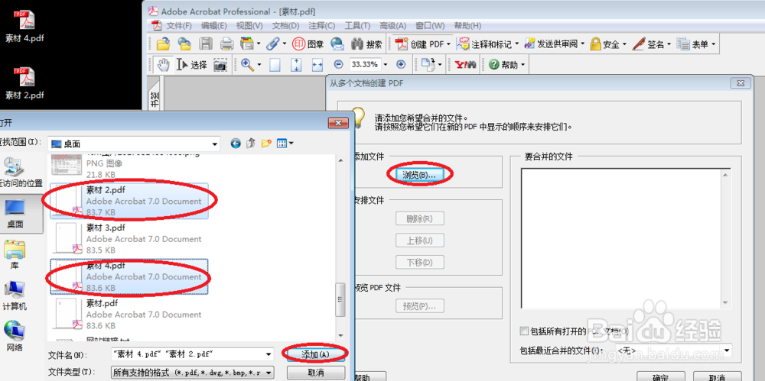Click the 33.33% zoom value field
This screenshot has width=765, height=381.
(x=364, y=64)
